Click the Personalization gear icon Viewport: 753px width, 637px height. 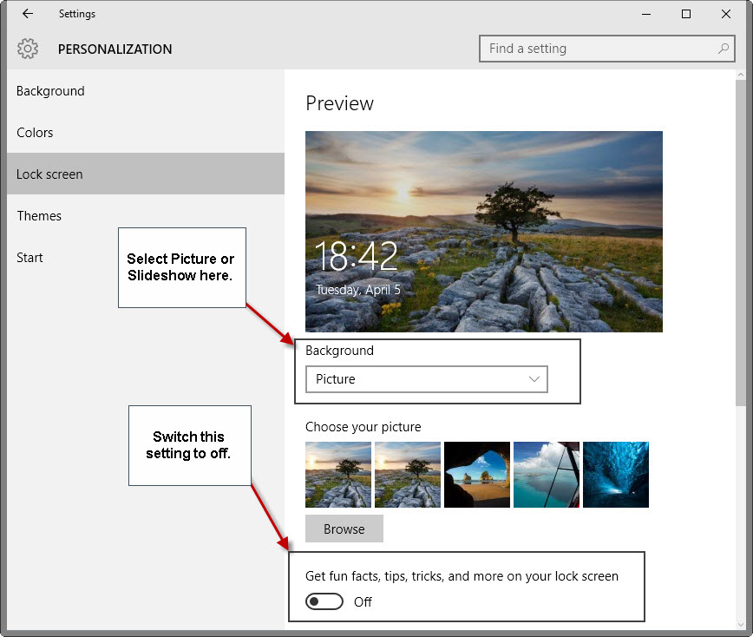coord(28,49)
